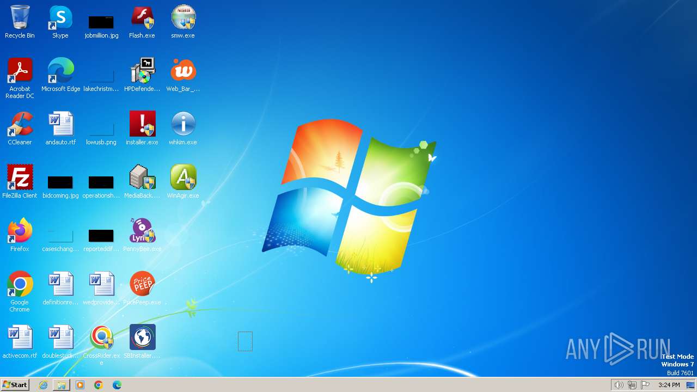The image size is (697, 392).
Task: Select the Firefox desktop shortcut
Action: (x=20, y=235)
